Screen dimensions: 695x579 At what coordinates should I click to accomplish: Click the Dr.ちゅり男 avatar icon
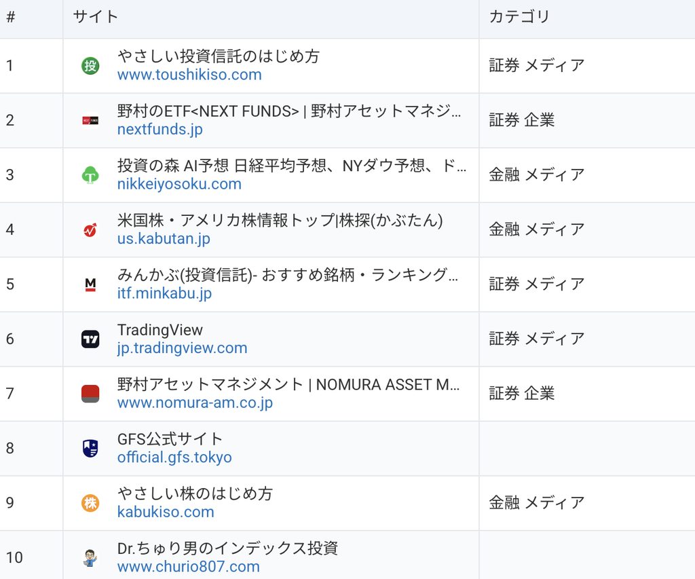90,558
